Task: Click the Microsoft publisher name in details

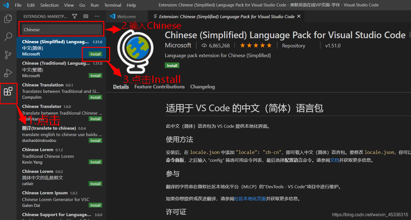Action: coord(178,45)
